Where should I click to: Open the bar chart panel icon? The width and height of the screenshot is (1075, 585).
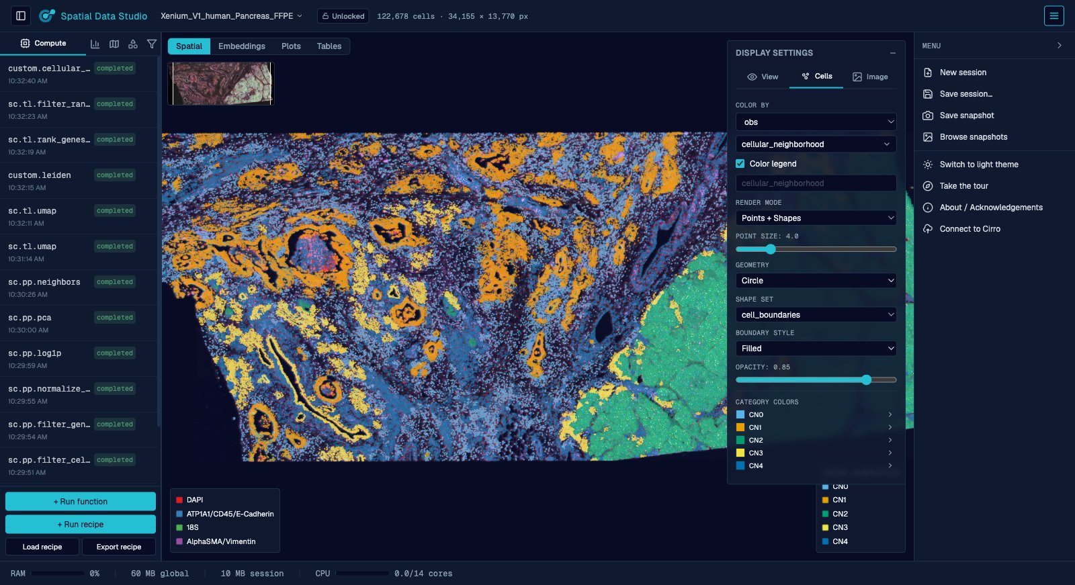click(95, 44)
